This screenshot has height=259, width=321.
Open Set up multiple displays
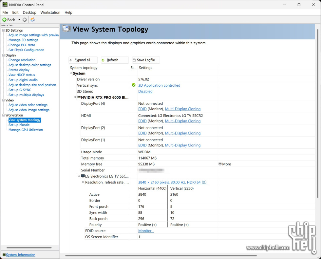click(26, 95)
